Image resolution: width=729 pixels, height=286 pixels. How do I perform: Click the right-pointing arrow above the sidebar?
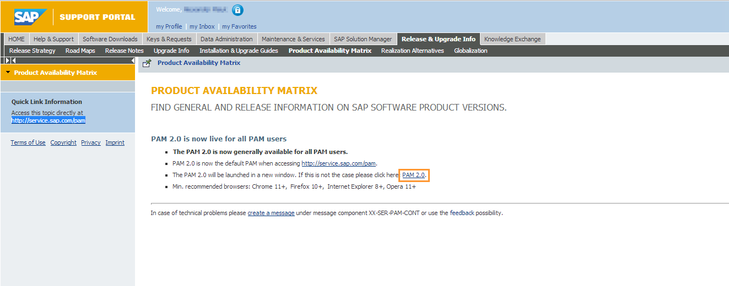(x=8, y=60)
